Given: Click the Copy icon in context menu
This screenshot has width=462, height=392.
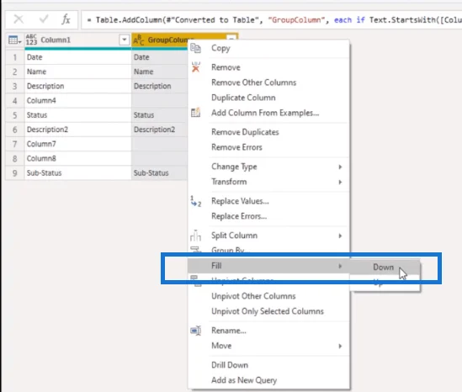Looking at the screenshot, I should point(195,48).
